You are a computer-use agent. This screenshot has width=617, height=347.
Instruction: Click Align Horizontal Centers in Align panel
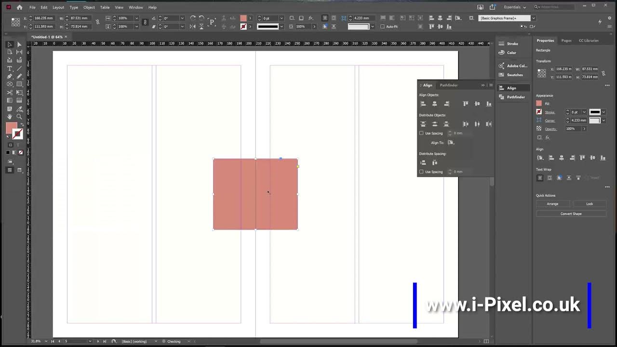tap(435, 104)
